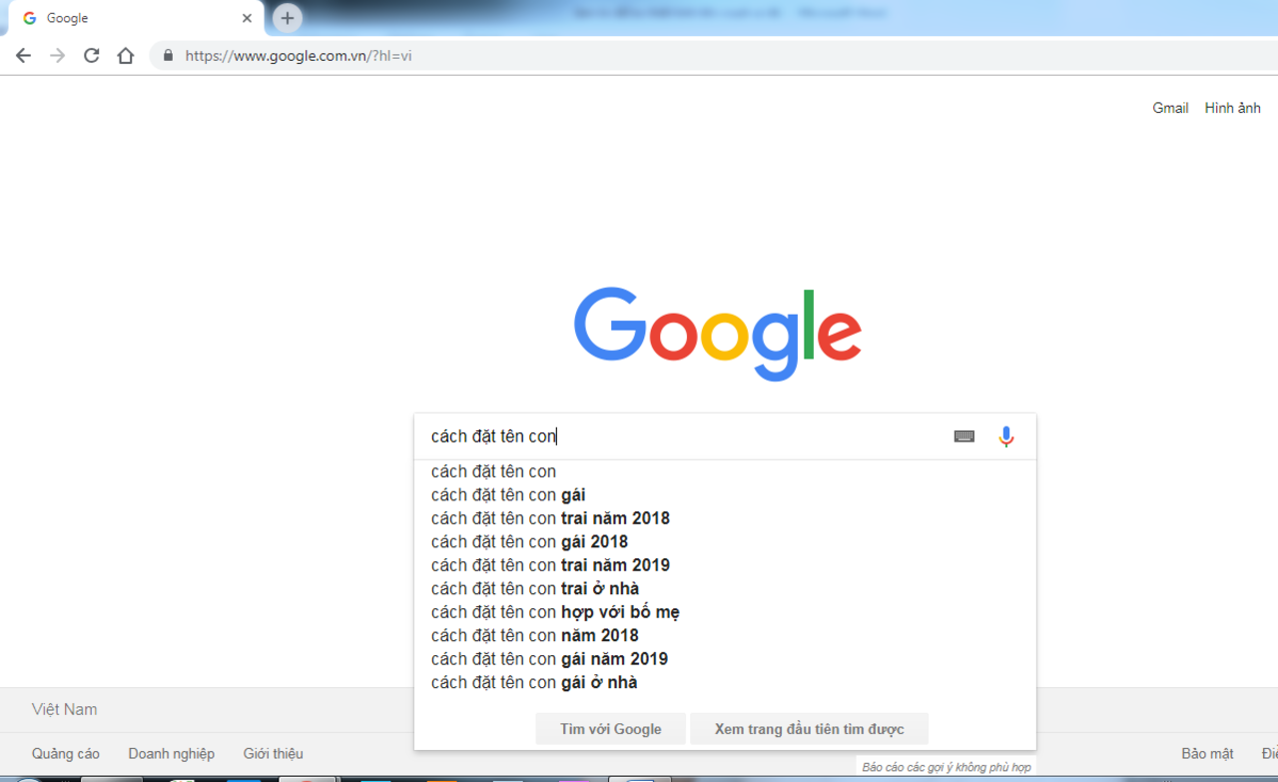Close the Google tab
This screenshot has height=782, width=1278.
point(247,18)
